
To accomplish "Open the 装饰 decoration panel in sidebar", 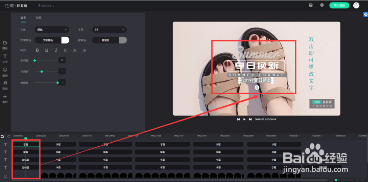I will click(5, 72).
